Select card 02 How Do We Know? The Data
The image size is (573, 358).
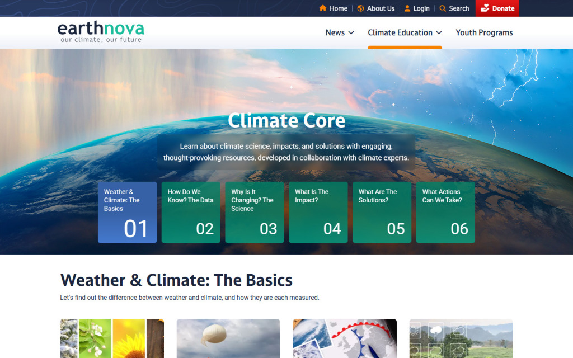pos(191,212)
